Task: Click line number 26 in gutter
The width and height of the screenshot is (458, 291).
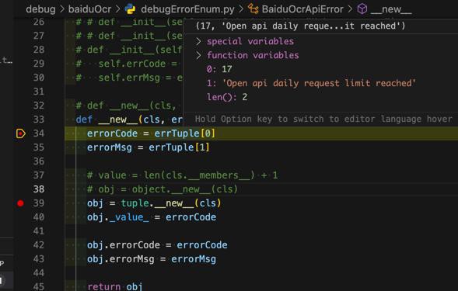Action: [39, 22]
